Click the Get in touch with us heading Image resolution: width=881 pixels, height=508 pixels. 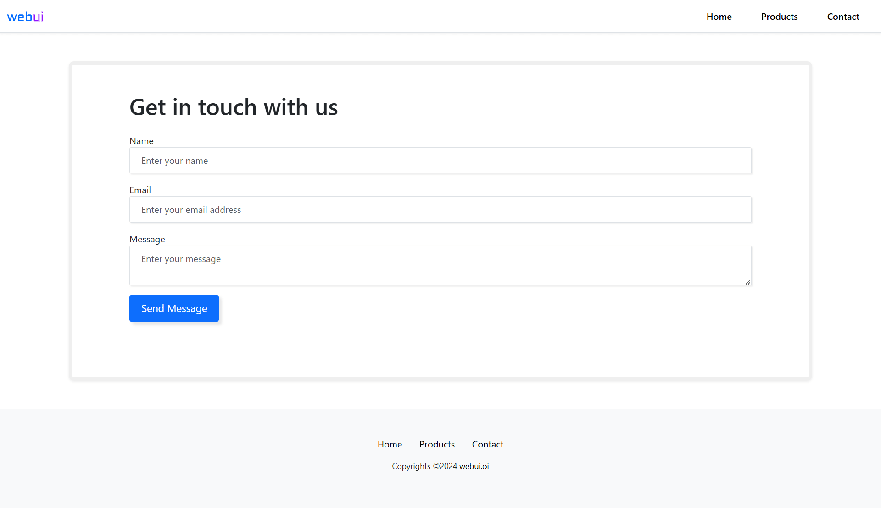pyautogui.click(x=234, y=107)
